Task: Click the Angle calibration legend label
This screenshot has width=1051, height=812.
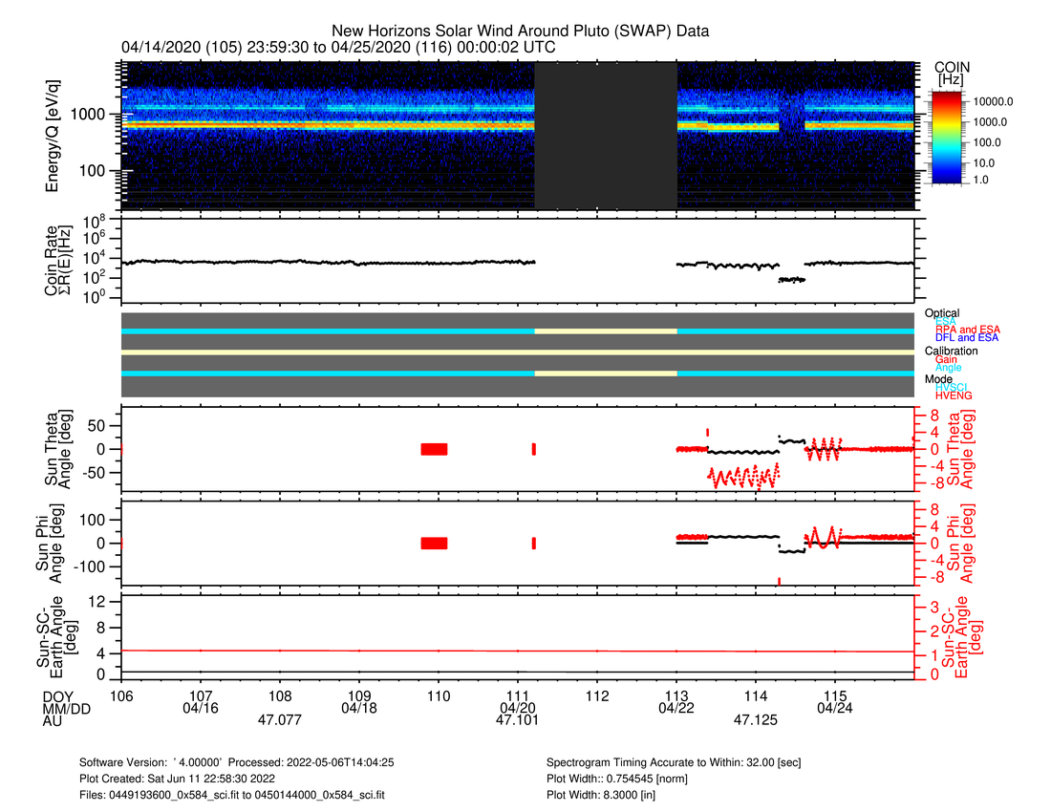Action: [x=949, y=368]
